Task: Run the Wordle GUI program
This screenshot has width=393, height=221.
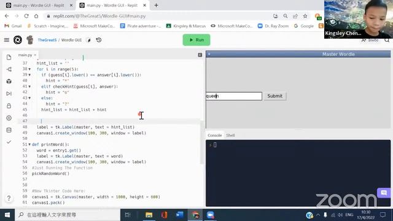Action: pos(196,40)
